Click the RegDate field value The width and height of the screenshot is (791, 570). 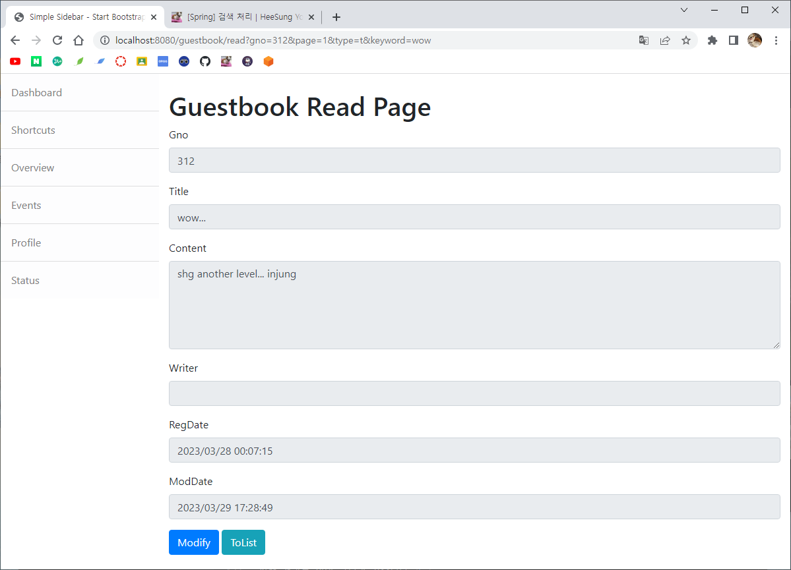point(474,450)
